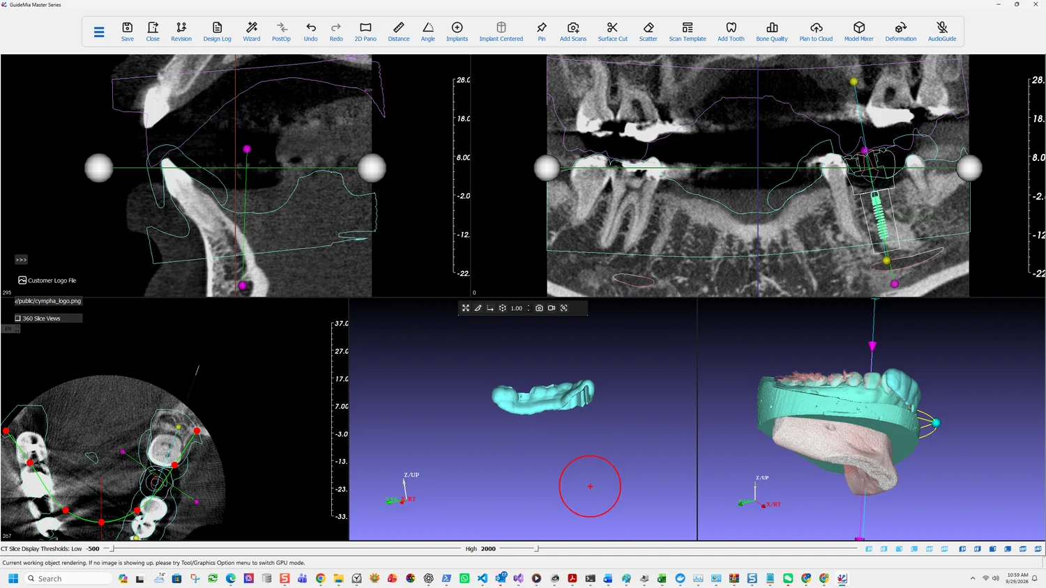Activate Implant Centered view
The image size is (1046, 588).
pos(501,31)
